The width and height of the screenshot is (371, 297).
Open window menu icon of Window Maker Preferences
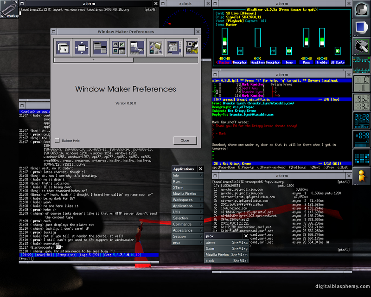(54, 32)
